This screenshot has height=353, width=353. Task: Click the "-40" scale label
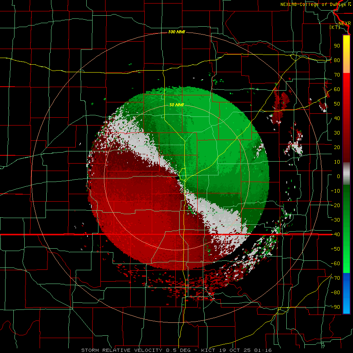[335, 235]
